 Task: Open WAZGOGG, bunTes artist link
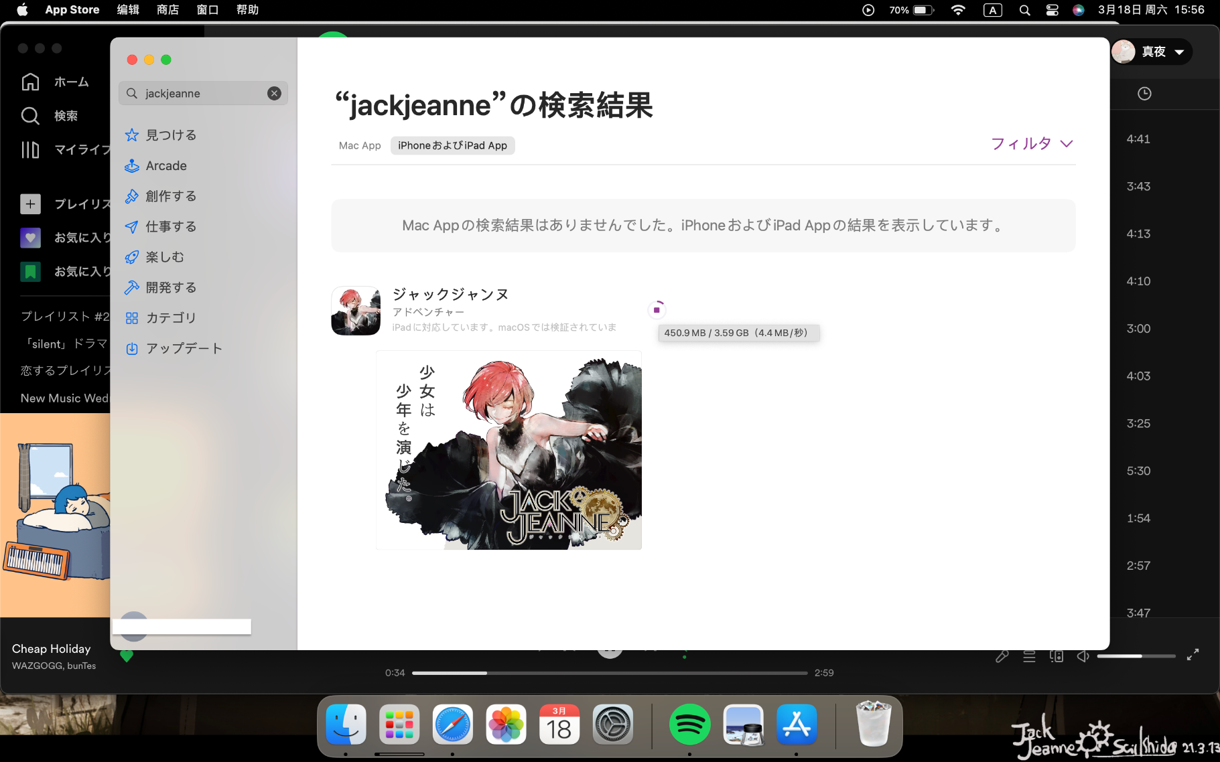click(54, 666)
